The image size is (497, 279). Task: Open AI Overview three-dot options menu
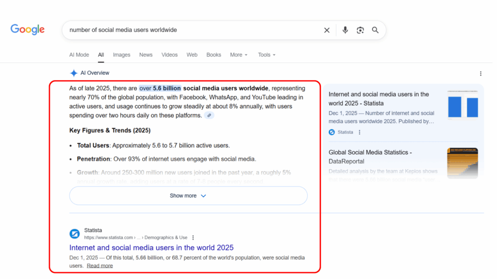(480, 74)
